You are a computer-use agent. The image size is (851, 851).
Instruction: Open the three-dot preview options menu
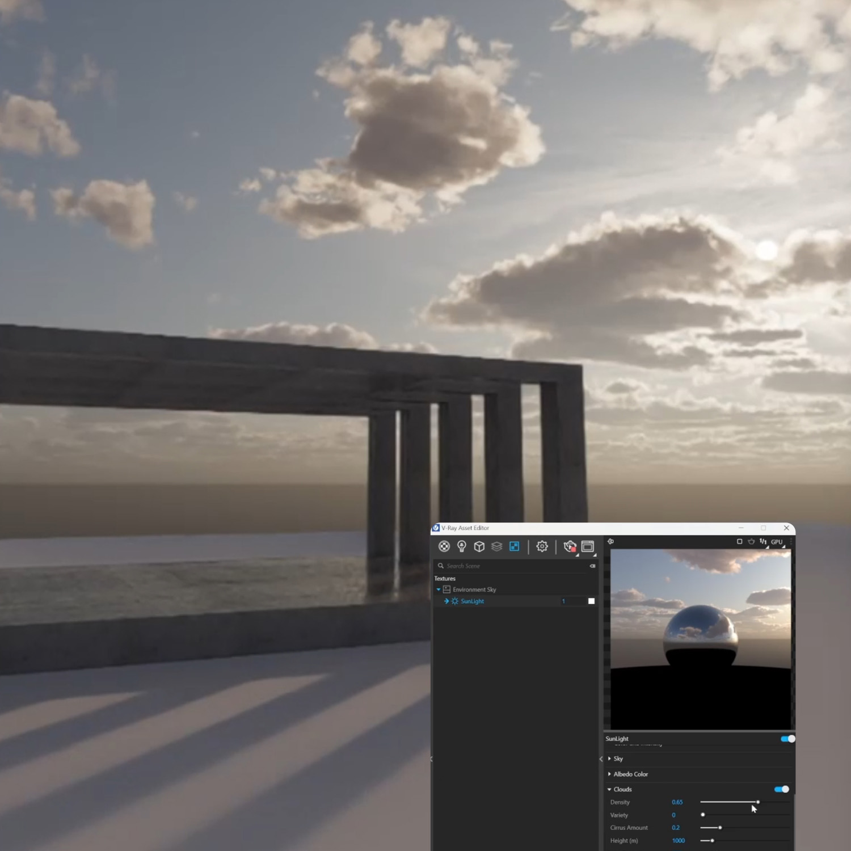(791, 542)
